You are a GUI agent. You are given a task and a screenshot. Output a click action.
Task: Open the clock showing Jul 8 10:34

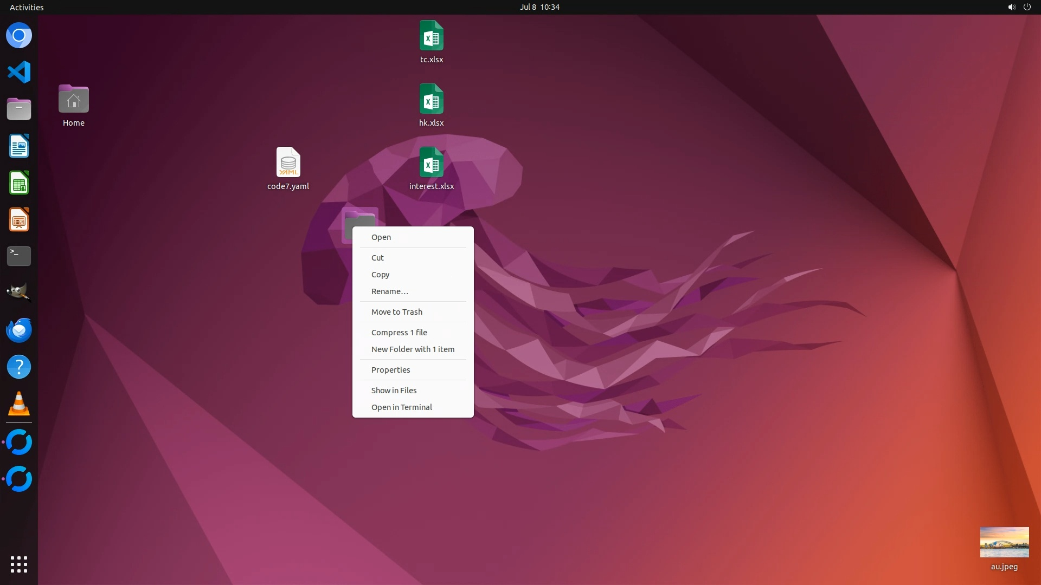(539, 7)
